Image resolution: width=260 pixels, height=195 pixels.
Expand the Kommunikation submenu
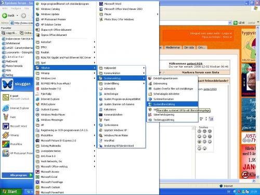(x=122, y=73)
